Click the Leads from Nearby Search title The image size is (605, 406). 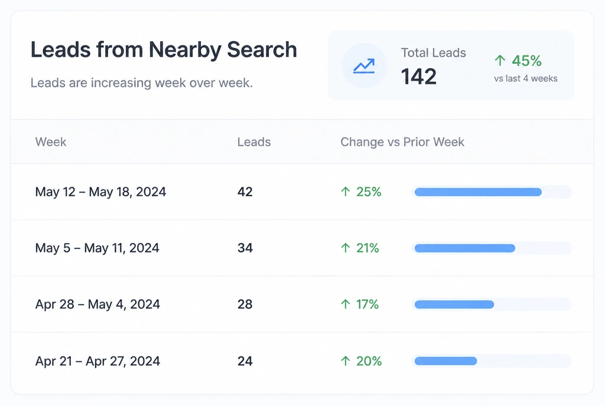click(164, 50)
